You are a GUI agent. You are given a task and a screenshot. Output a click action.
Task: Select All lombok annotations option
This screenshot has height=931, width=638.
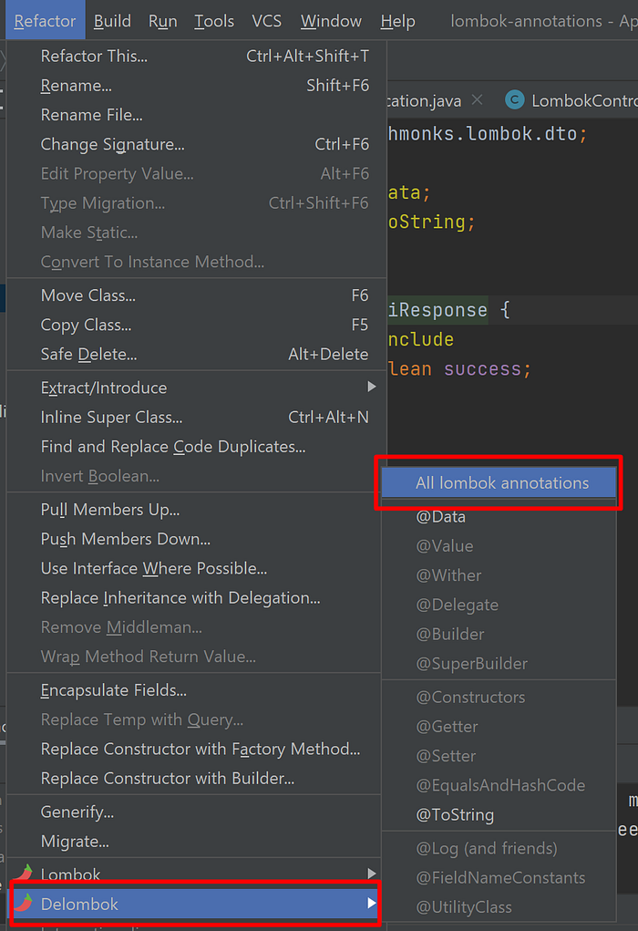click(499, 482)
